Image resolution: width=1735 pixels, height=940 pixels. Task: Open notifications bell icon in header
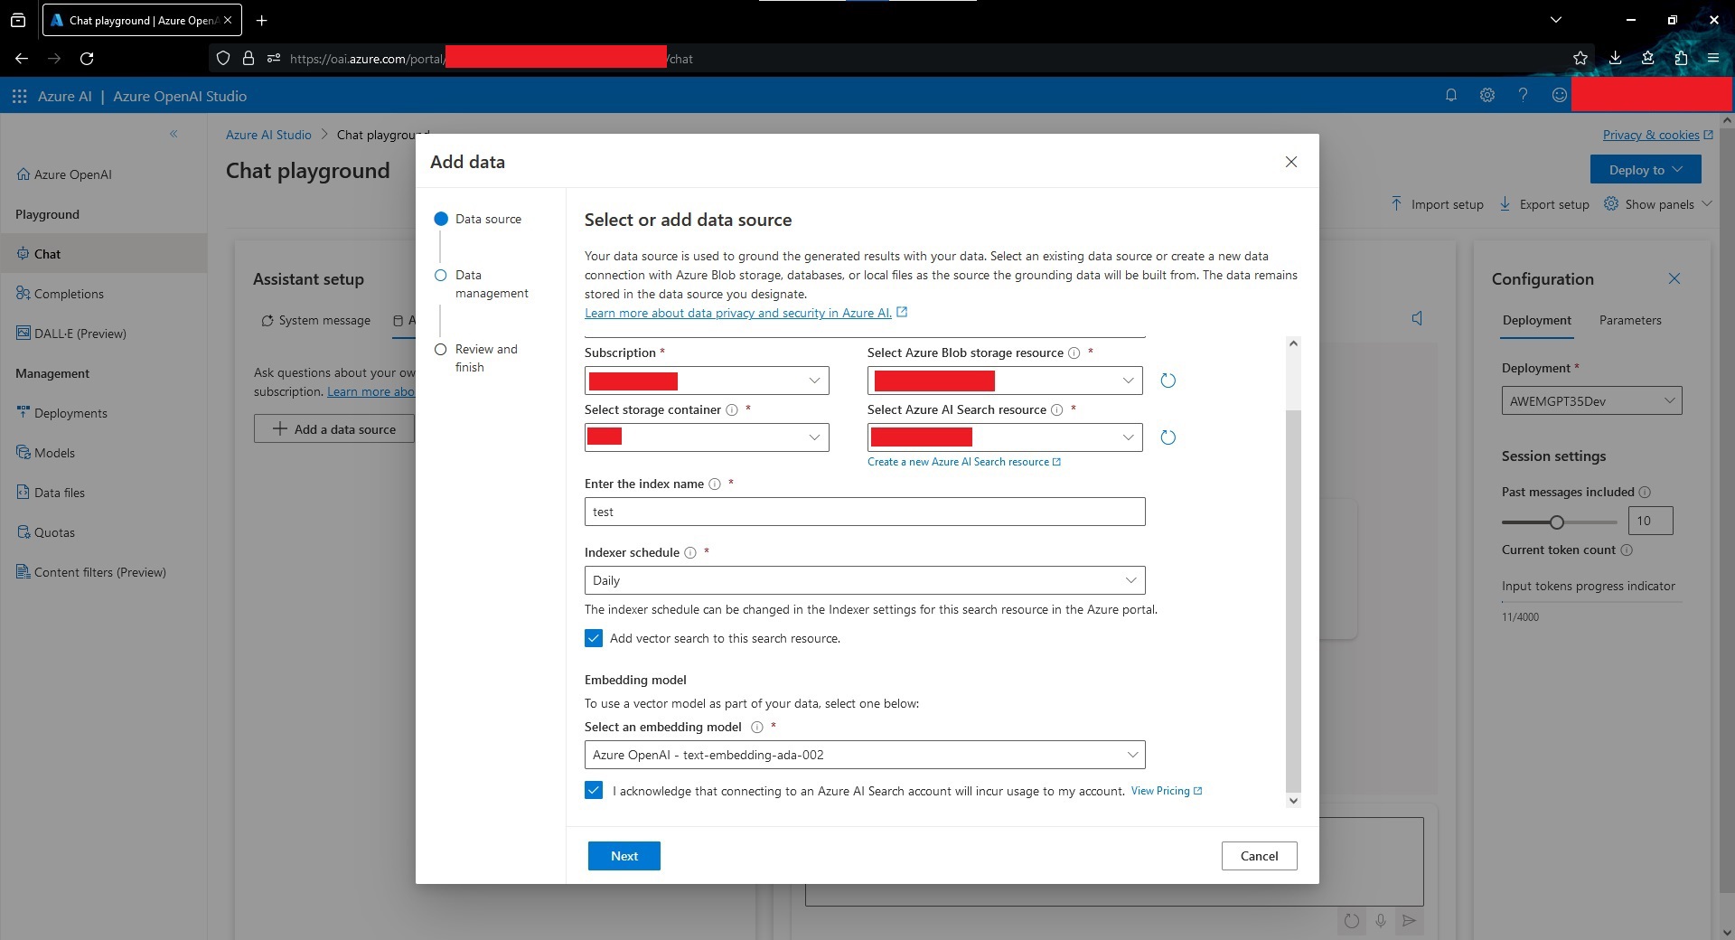(x=1451, y=95)
